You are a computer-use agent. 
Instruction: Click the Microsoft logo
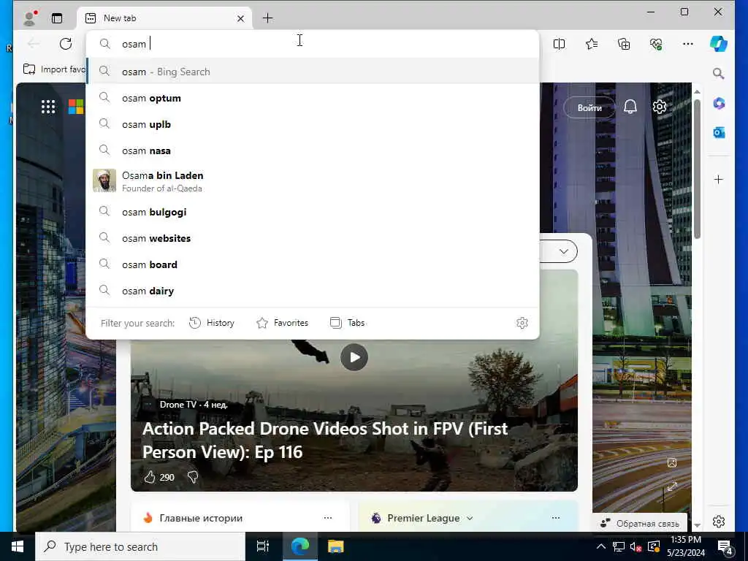coord(76,107)
